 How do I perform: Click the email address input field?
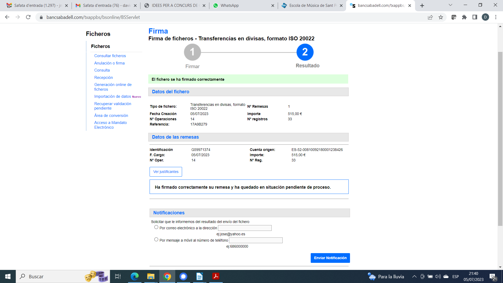coord(245,228)
